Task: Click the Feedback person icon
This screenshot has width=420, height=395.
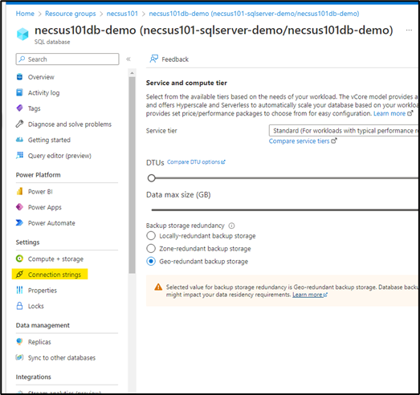Action: click(x=153, y=59)
